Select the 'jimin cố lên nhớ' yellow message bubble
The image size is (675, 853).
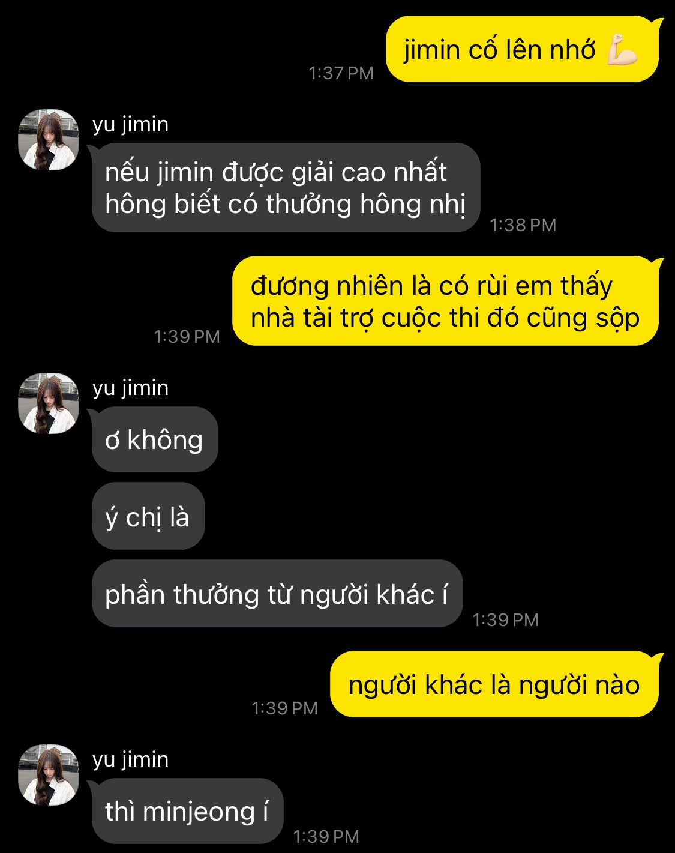523,49
